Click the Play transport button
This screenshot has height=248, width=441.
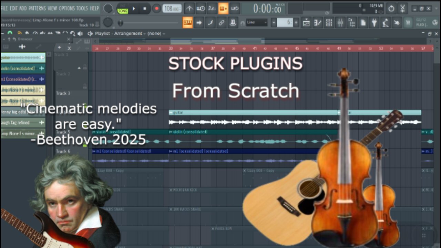[x=134, y=8]
